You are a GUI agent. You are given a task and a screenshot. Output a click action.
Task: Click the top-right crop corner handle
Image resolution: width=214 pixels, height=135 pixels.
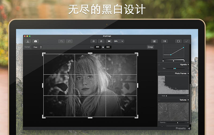tap(137, 54)
